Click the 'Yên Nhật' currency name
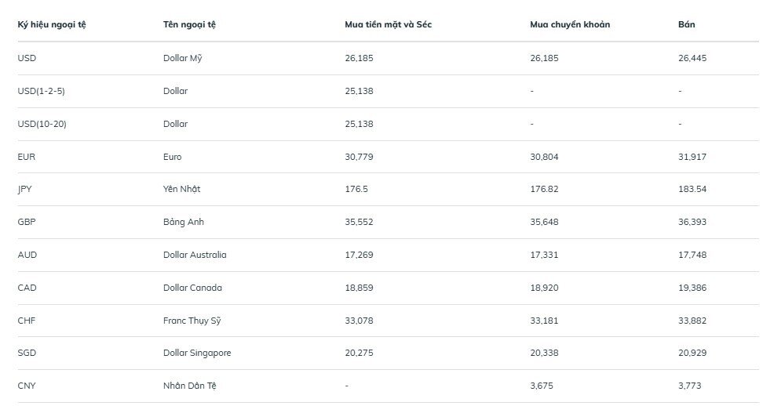Viewport: 774px width, 406px height. pyautogui.click(x=181, y=189)
